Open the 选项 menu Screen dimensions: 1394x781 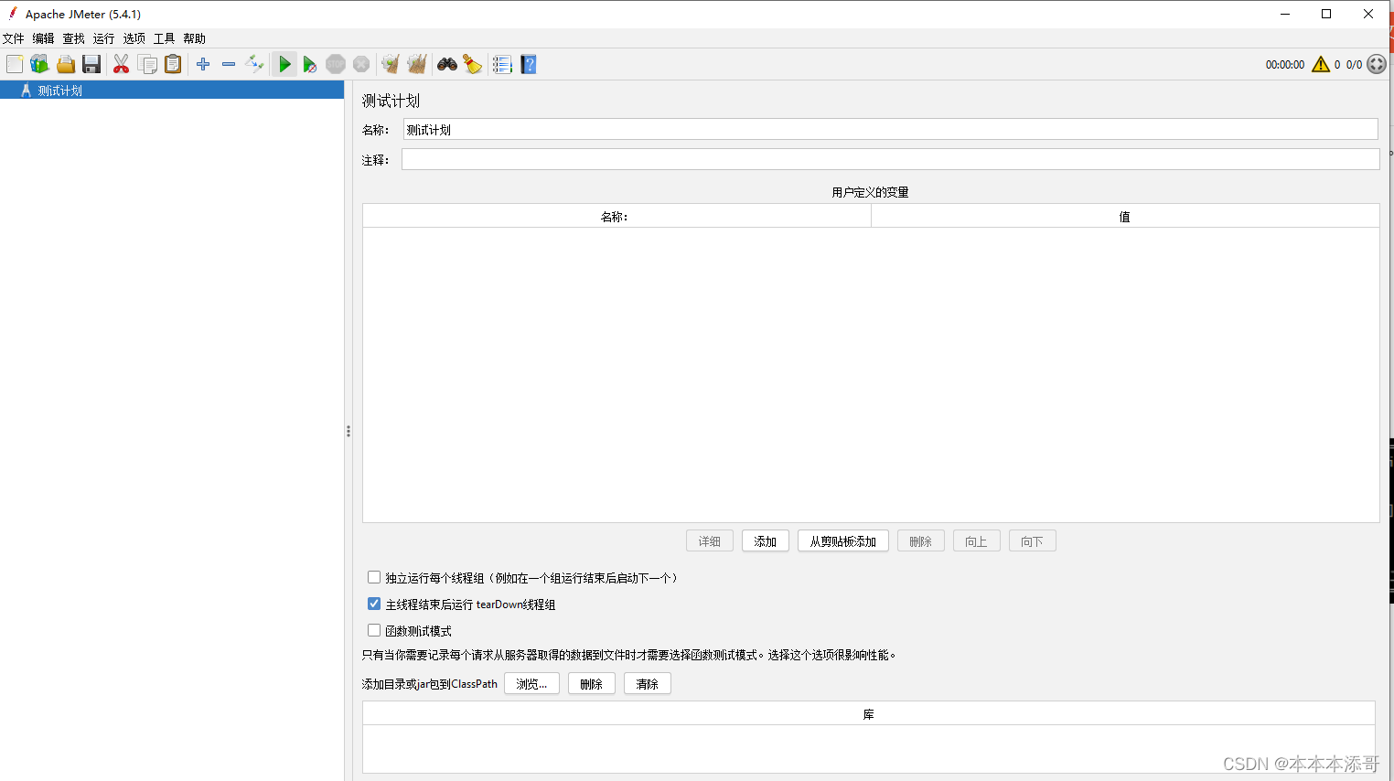[134, 38]
